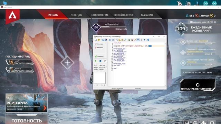
Task: Expand the open-file dropdown arrow
Action: [101, 40]
